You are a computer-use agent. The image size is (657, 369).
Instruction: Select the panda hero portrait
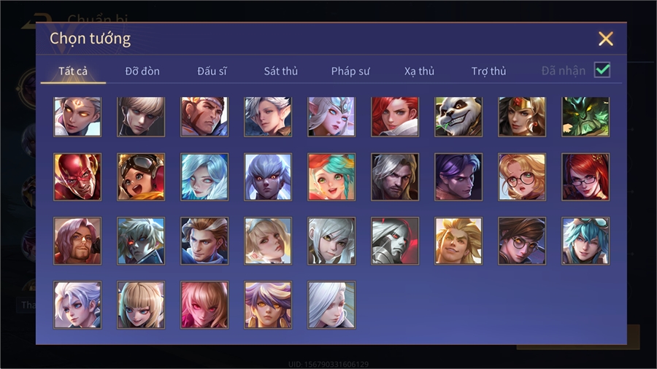pyautogui.click(x=458, y=117)
